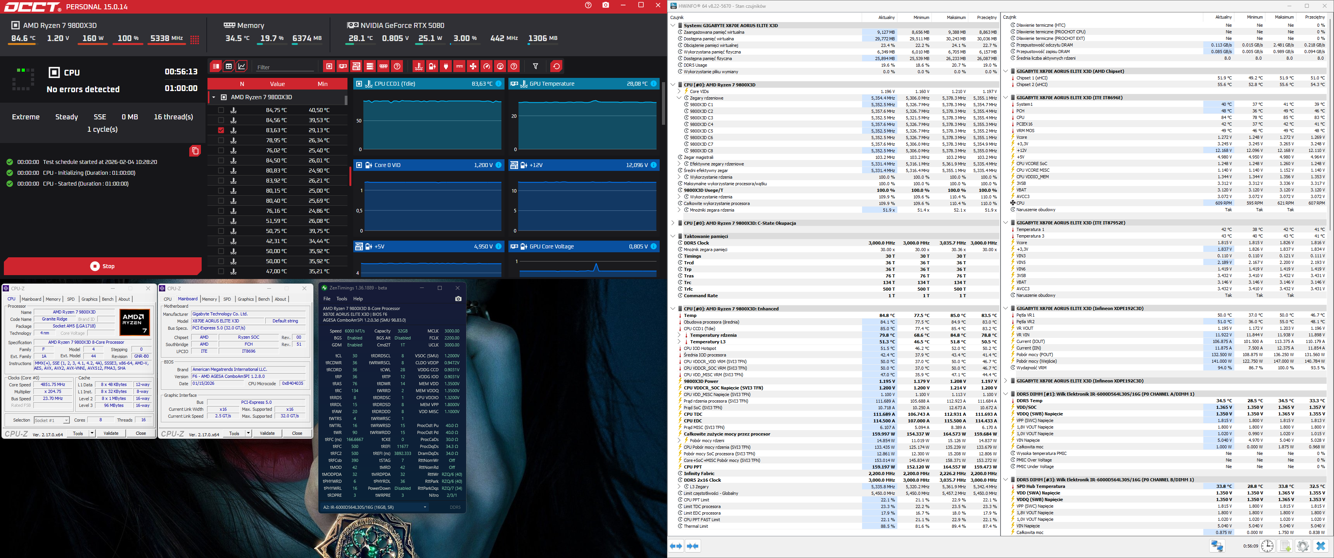Click HWiNFO reset clock icon
The height and width of the screenshot is (558, 1334).
(x=1267, y=546)
